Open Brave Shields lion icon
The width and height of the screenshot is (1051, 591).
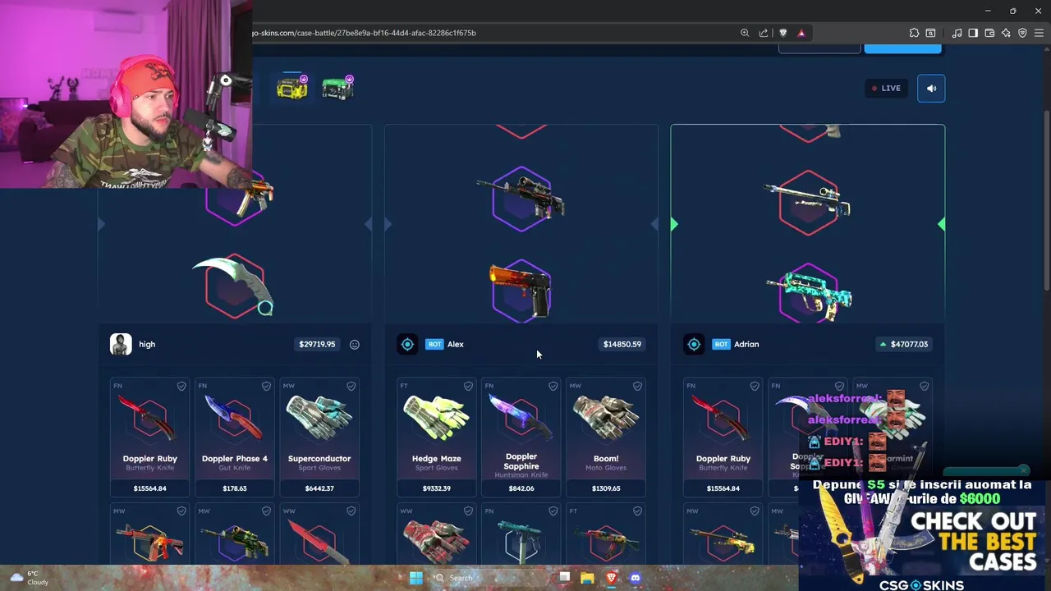click(x=783, y=33)
